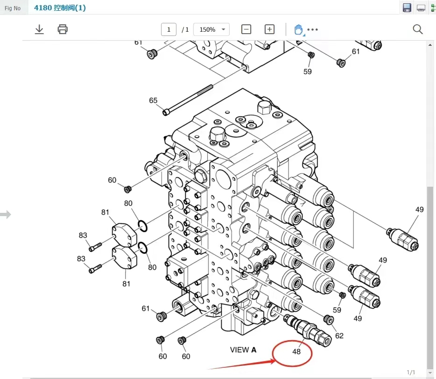Click the vertical scrollbar down arrow
This screenshot has height=379, width=436.
(x=430, y=373)
